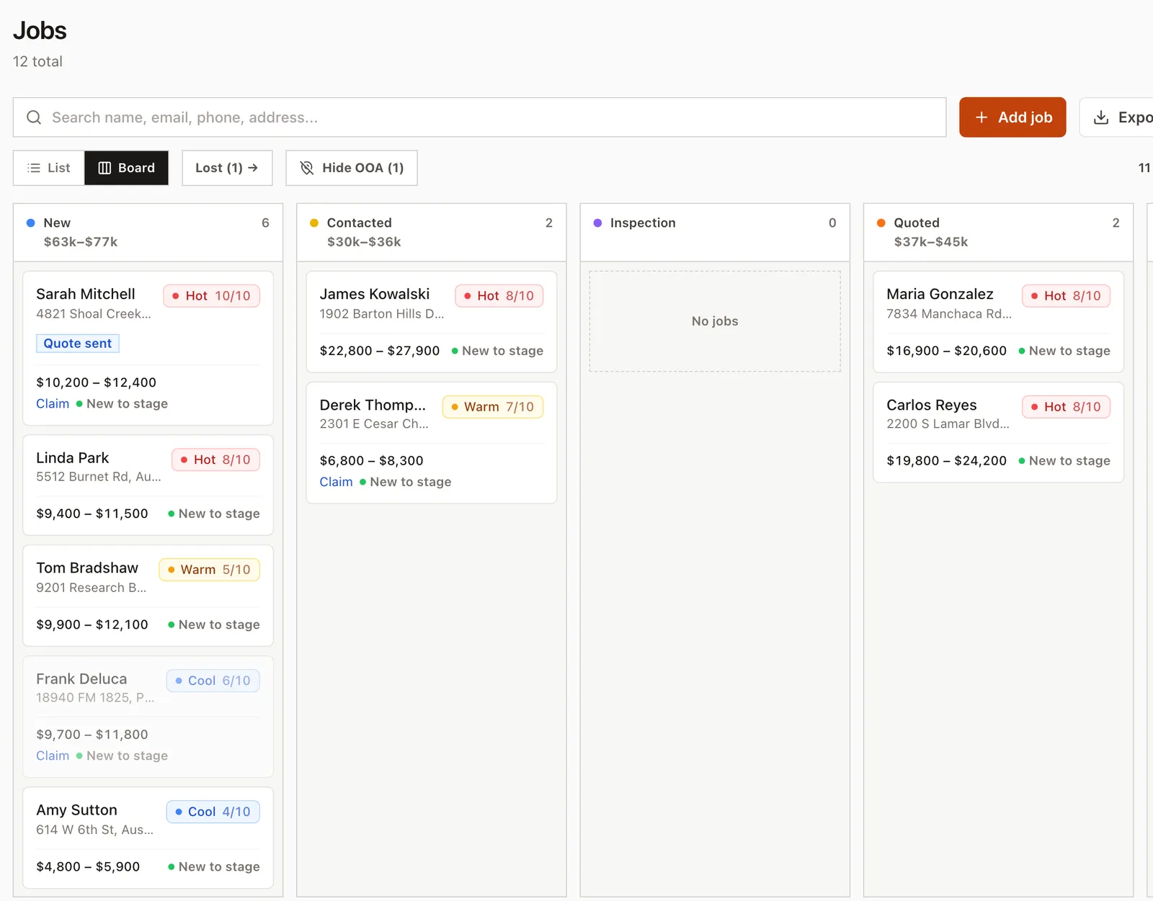This screenshot has height=901, width=1153.
Task: Click Carlos Reyes's Hot 8/10 badge
Action: pyautogui.click(x=1067, y=407)
